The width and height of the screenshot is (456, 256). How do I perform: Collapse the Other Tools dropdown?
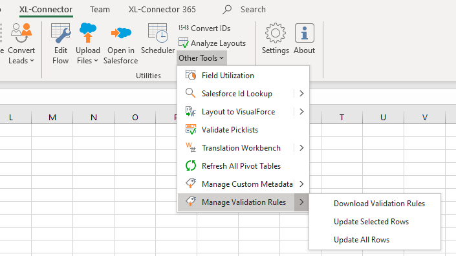coord(201,58)
